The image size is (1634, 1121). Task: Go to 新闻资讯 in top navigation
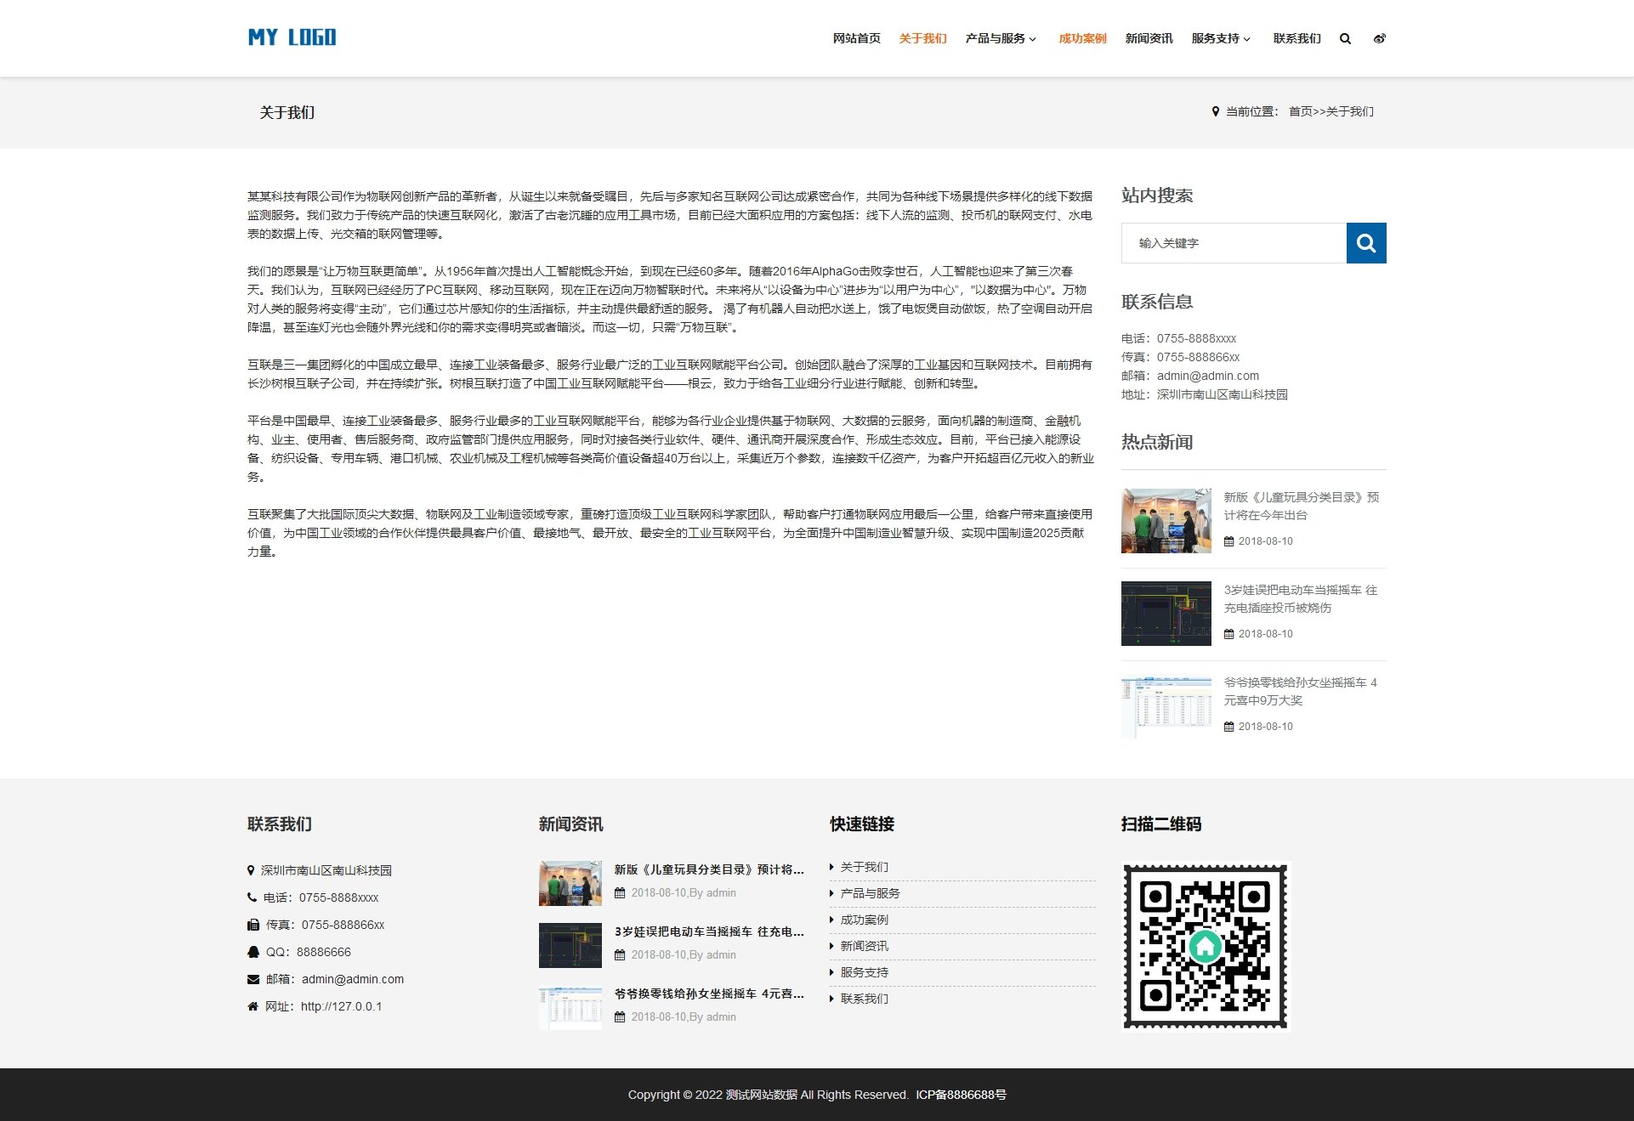[1149, 38]
